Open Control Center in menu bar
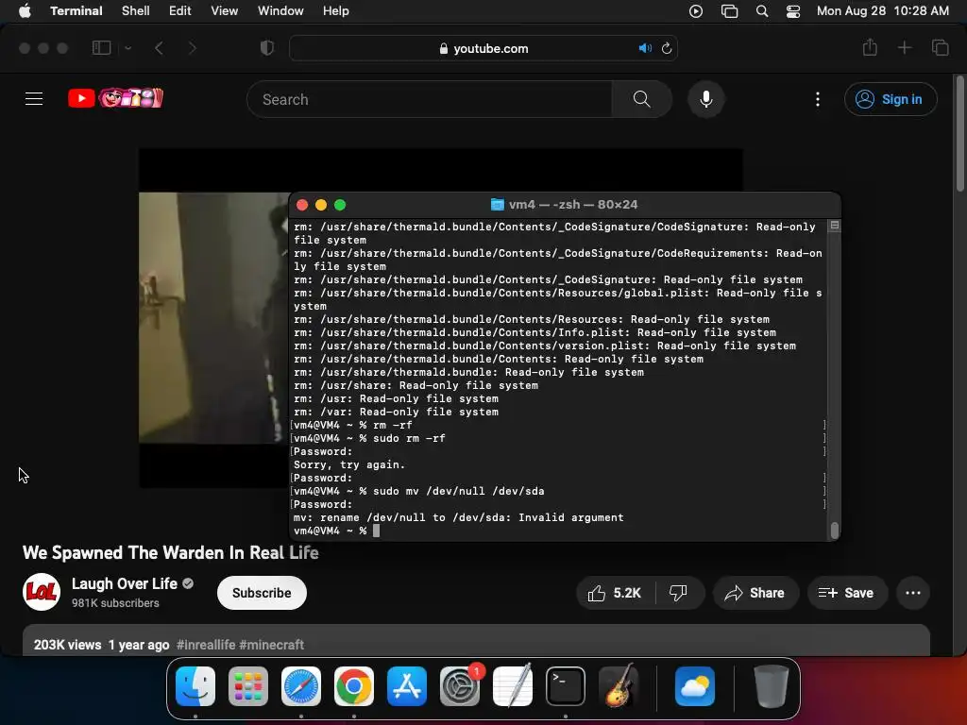The width and height of the screenshot is (967, 725). click(x=793, y=11)
